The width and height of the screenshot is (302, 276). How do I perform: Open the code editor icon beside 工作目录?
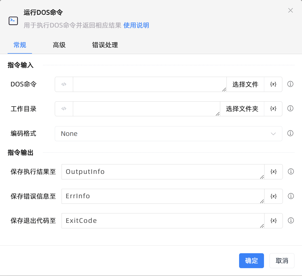tap(64, 109)
